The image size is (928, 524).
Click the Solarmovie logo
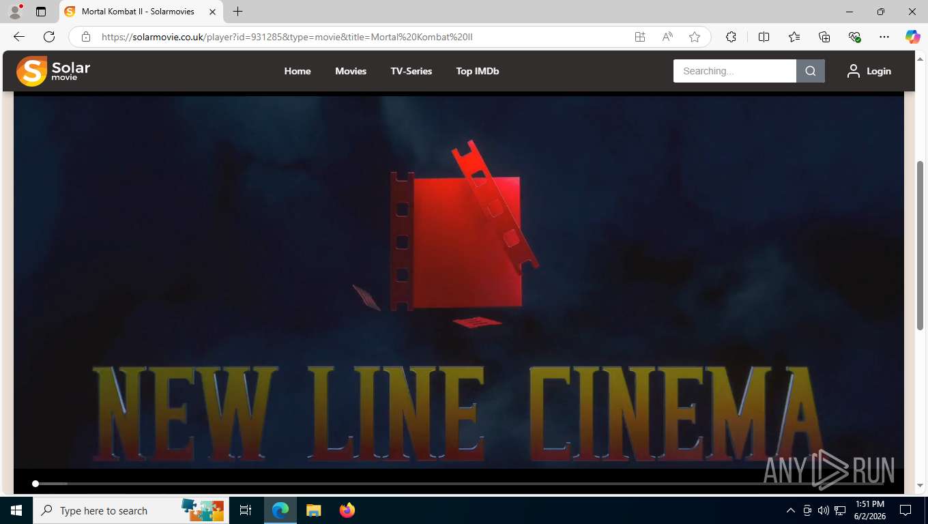click(x=53, y=71)
